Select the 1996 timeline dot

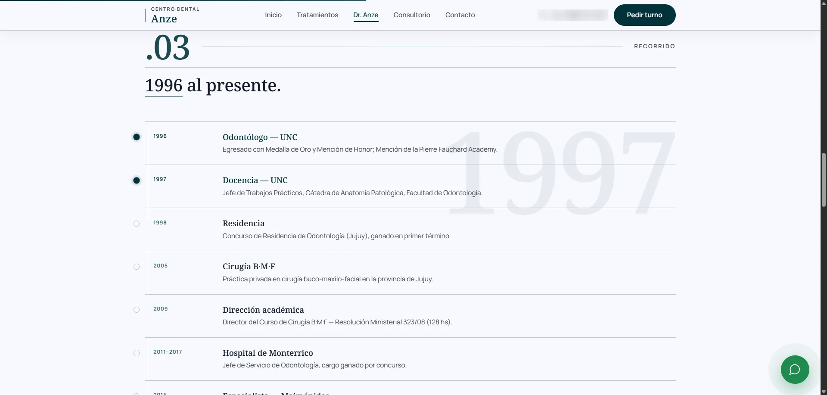click(x=137, y=137)
